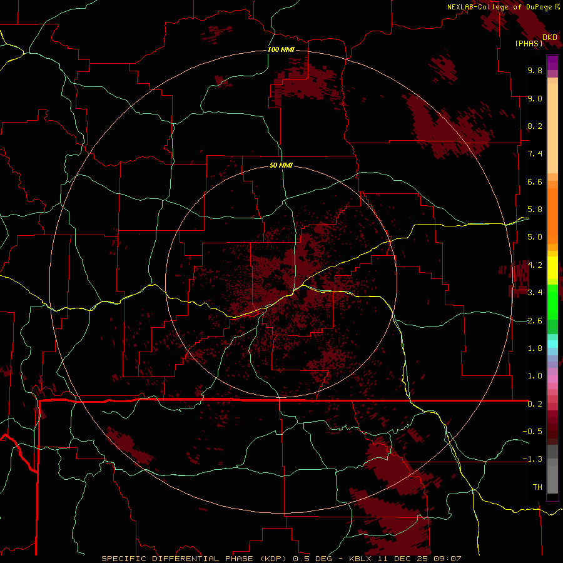Screen dimensions: 563x563
Task: Click the "-1.3" scale value
Action: coord(532,459)
